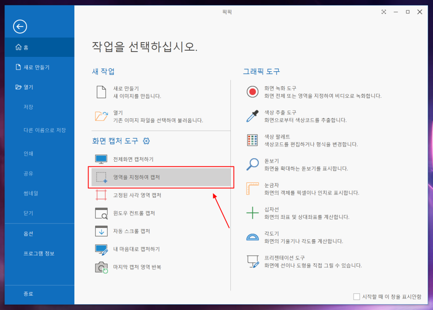Open capture settings gear next to 화면 캡처 도구
This screenshot has width=433, height=310.
pyautogui.click(x=147, y=141)
